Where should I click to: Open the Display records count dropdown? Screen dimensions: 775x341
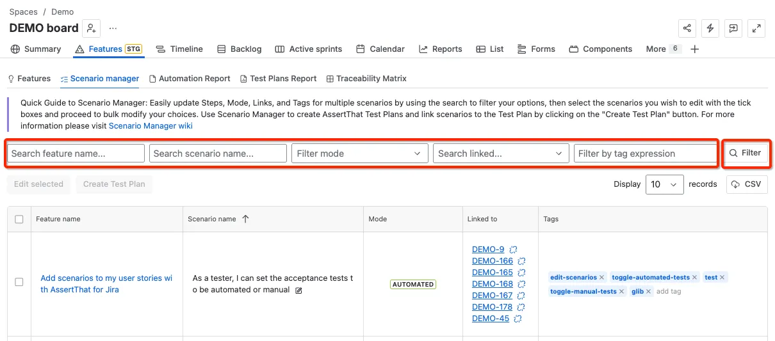(x=664, y=184)
